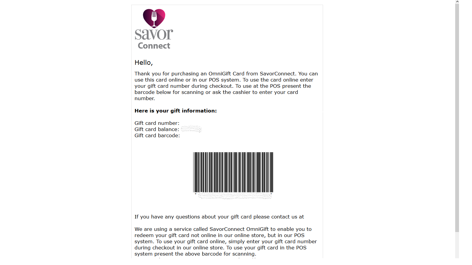
Task: Click the "Gift card barcode:" label
Action: (x=157, y=135)
